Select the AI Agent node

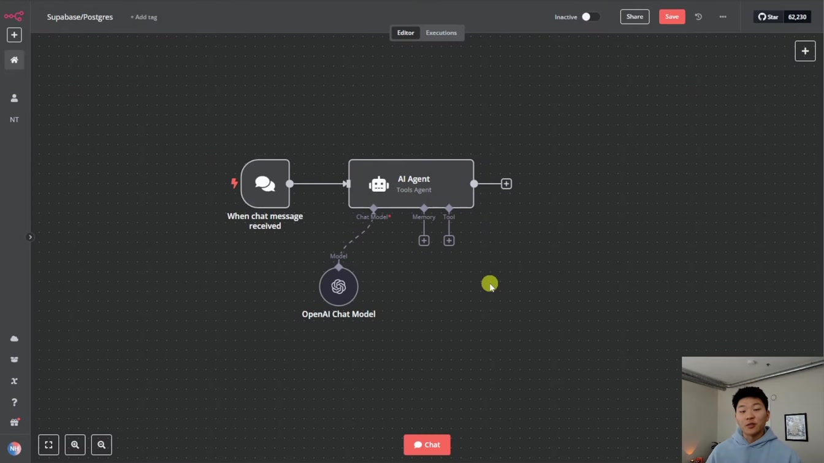coord(411,184)
